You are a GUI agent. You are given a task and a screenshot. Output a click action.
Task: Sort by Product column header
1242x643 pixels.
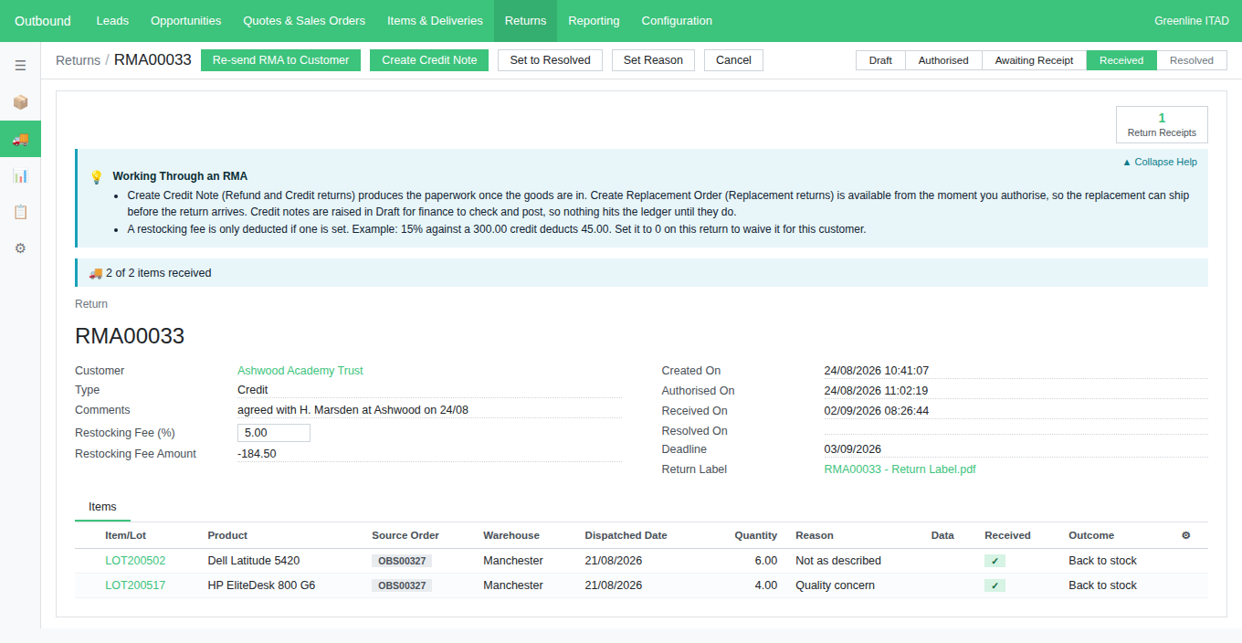click(227, 535)
